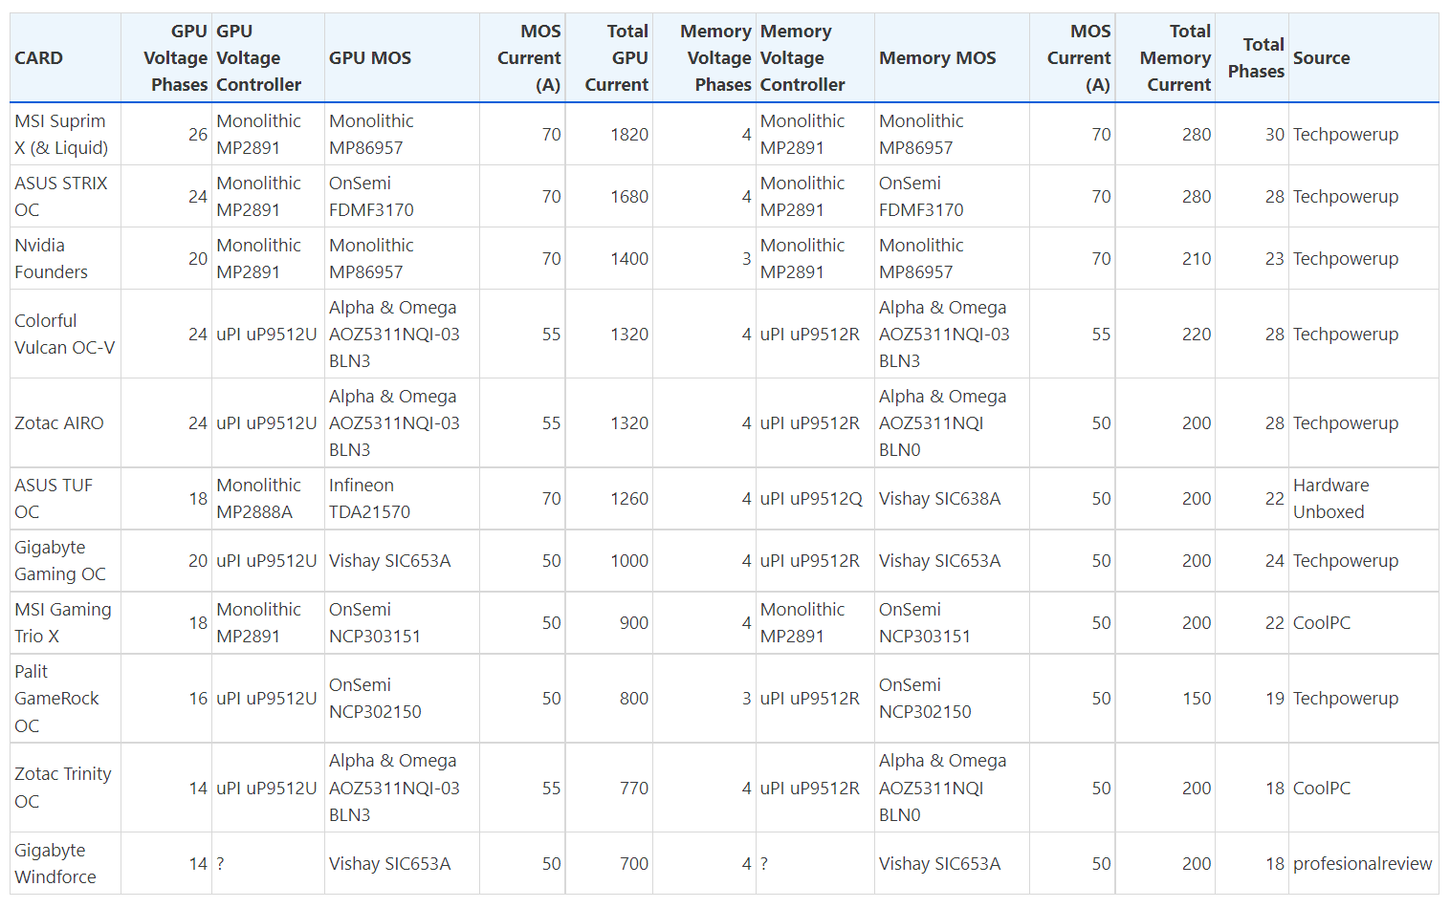Select the MSI Suprim X card cell
The height and width of the screenshot is (908, 1450).
point(62,135)
